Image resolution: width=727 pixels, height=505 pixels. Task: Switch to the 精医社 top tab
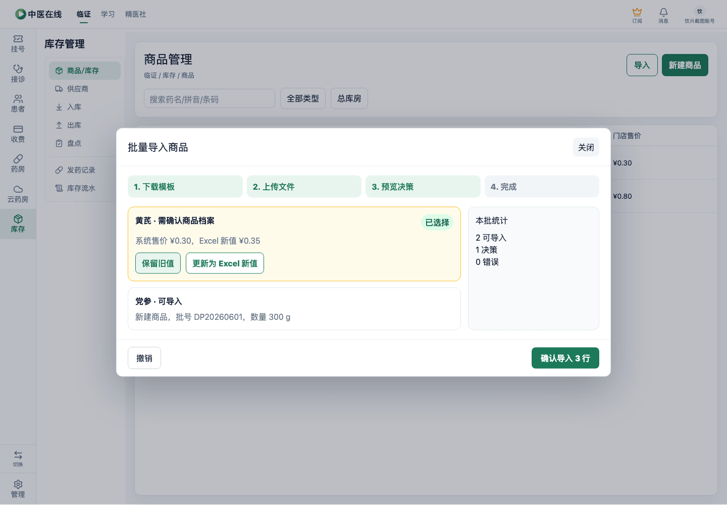pyautogui.click(x=136, y=14)
